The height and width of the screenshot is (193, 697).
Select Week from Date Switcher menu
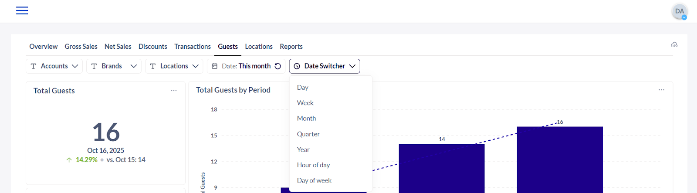[305, 103]
